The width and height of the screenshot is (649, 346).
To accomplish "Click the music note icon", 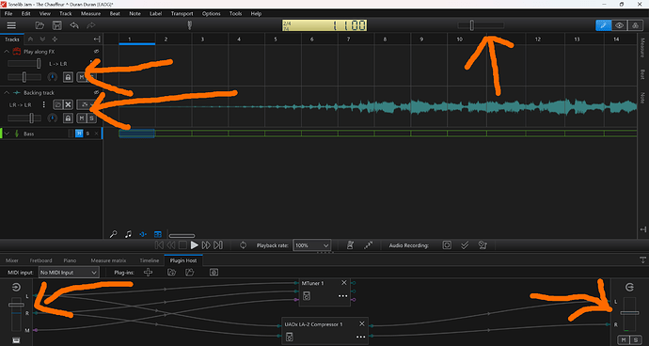I will click(128, 235).
